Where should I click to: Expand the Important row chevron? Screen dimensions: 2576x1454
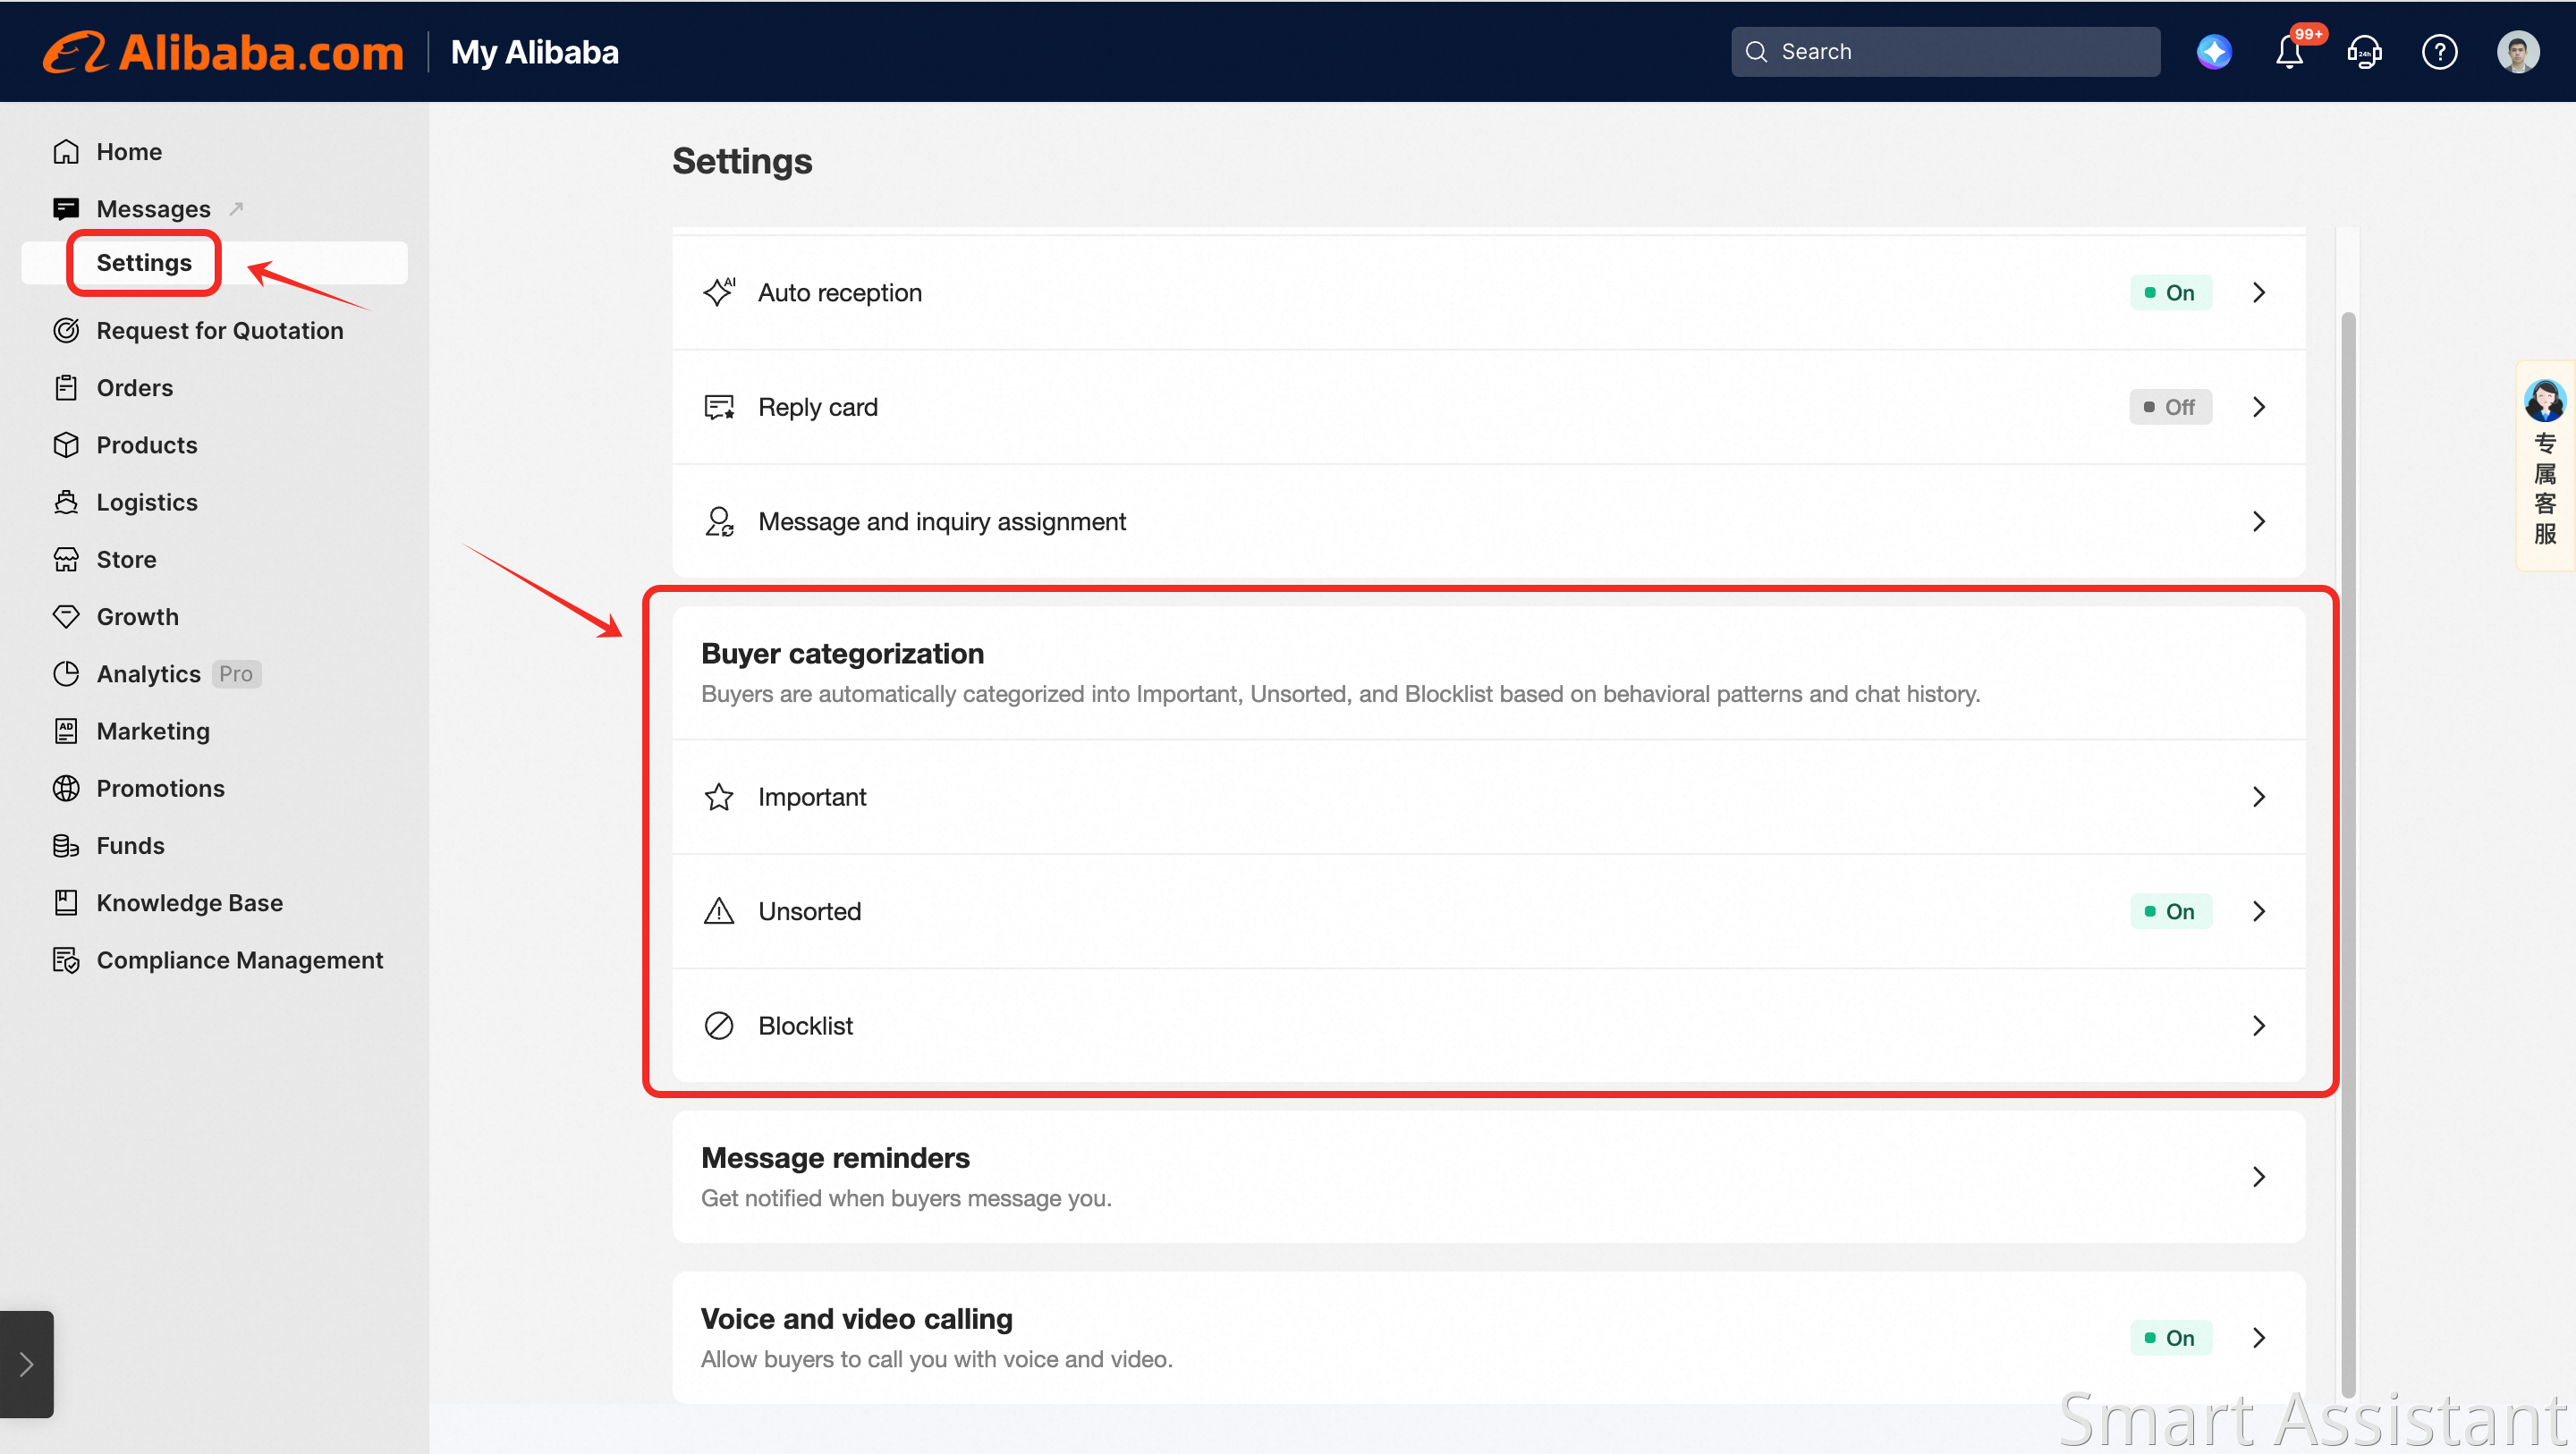pos(2259,797)
